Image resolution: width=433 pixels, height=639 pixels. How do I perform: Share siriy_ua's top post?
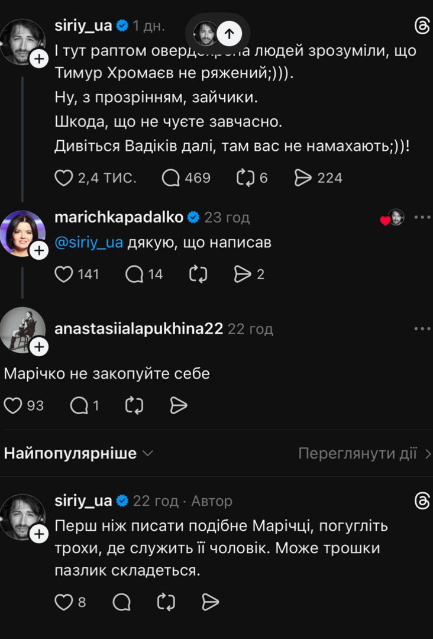pos(304,176)
